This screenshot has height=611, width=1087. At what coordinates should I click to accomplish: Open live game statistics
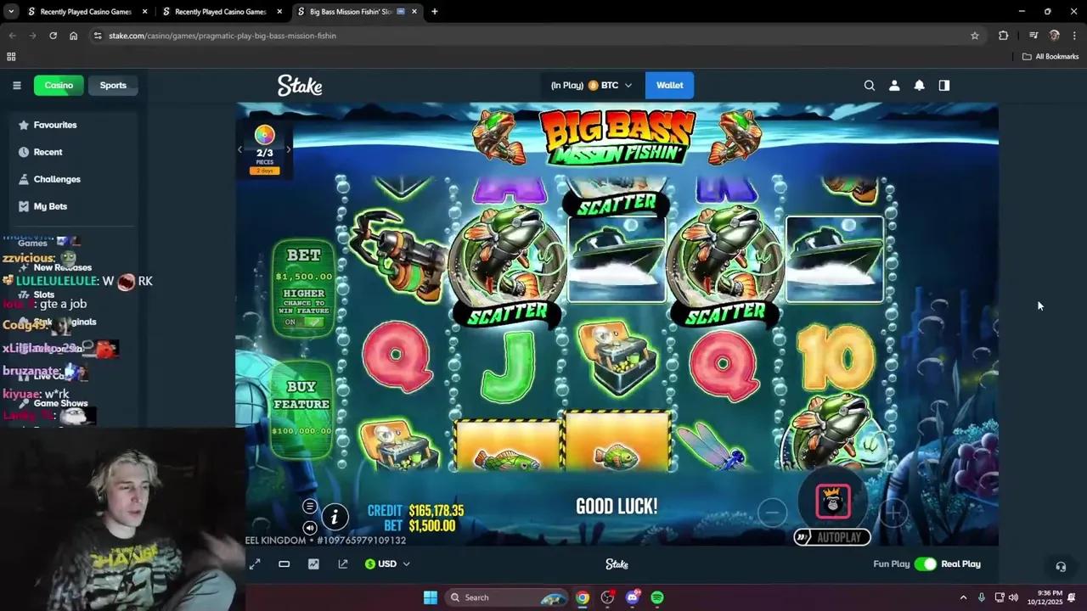click(x=313, y=563)
